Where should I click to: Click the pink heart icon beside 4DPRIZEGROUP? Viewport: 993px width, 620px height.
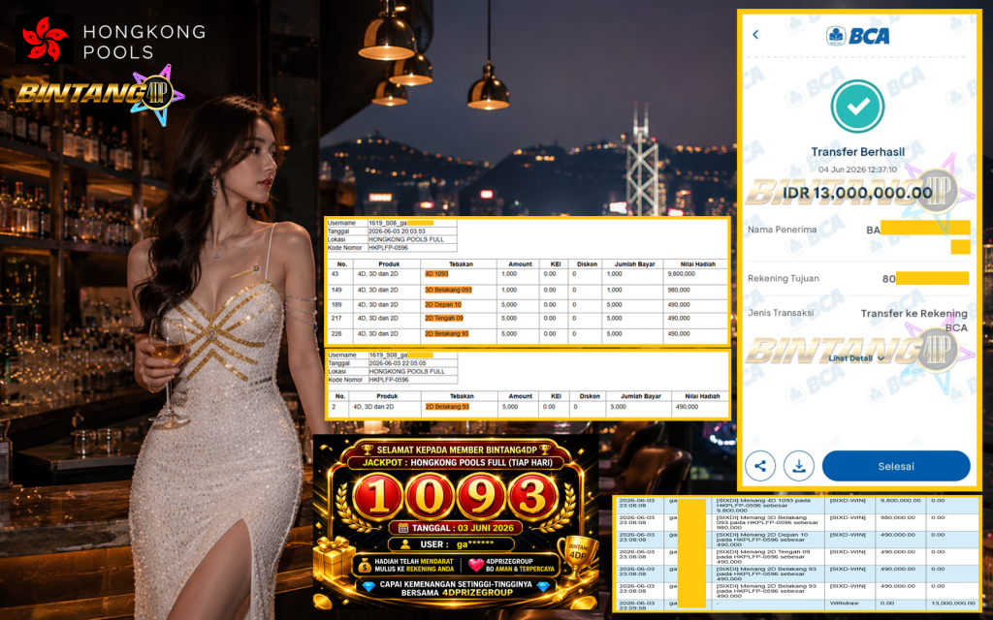[476, 565]
